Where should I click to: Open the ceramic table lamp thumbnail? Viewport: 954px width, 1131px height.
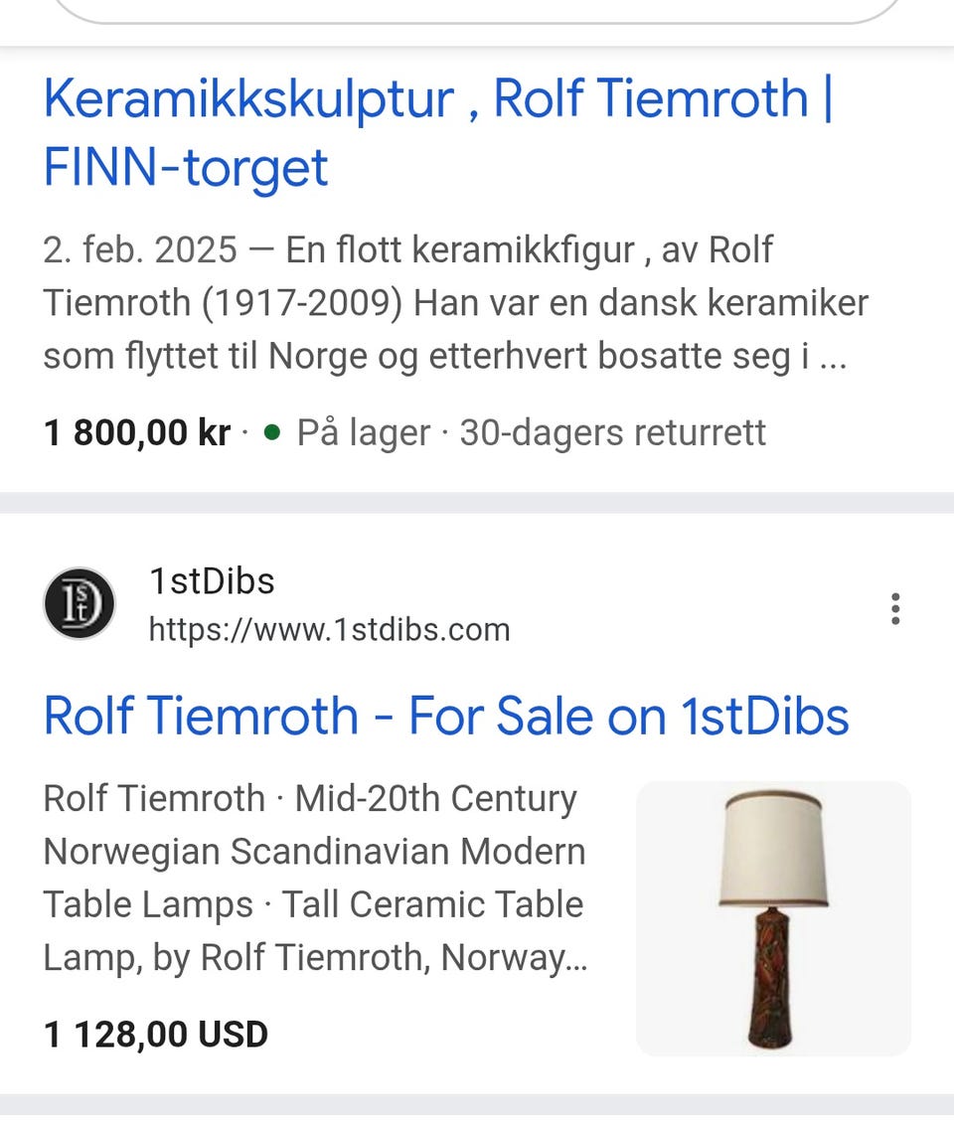pyautogui.click(x=773, y=918)
